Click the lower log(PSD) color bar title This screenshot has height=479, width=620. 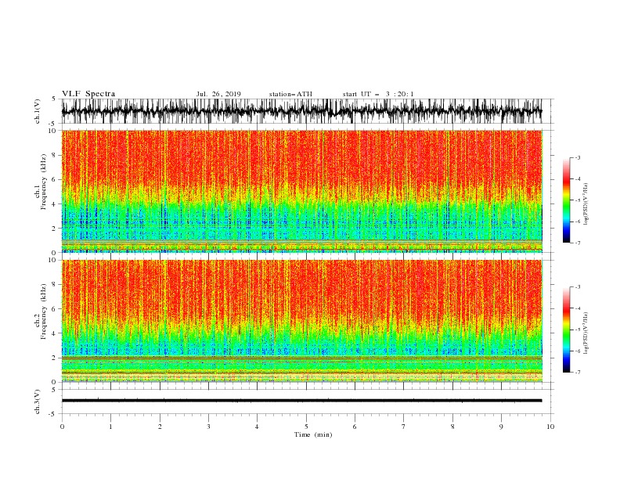586,333
